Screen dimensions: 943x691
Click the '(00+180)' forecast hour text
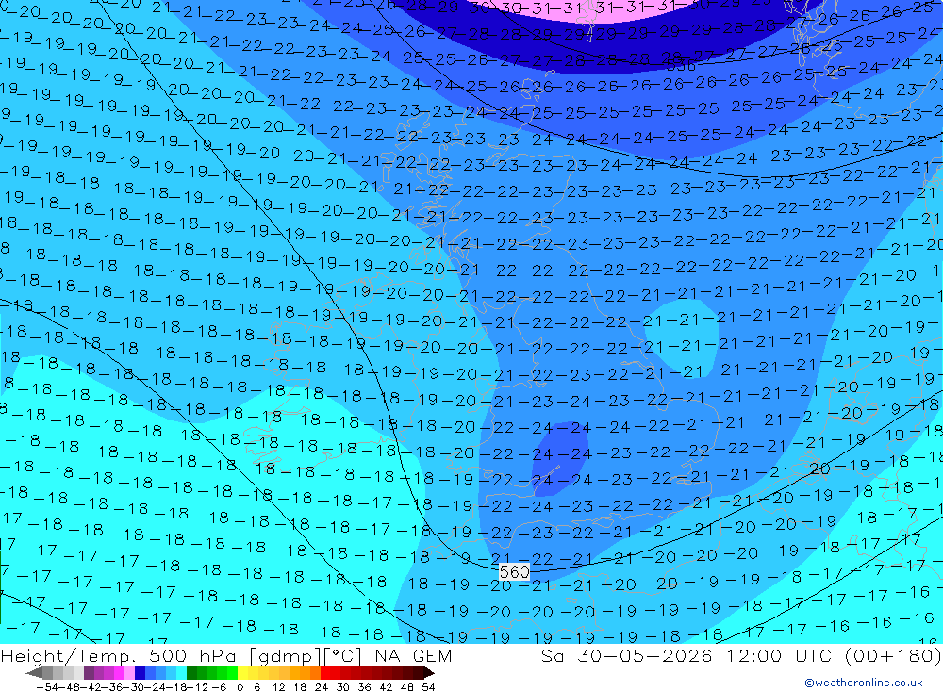pos(892,655)
